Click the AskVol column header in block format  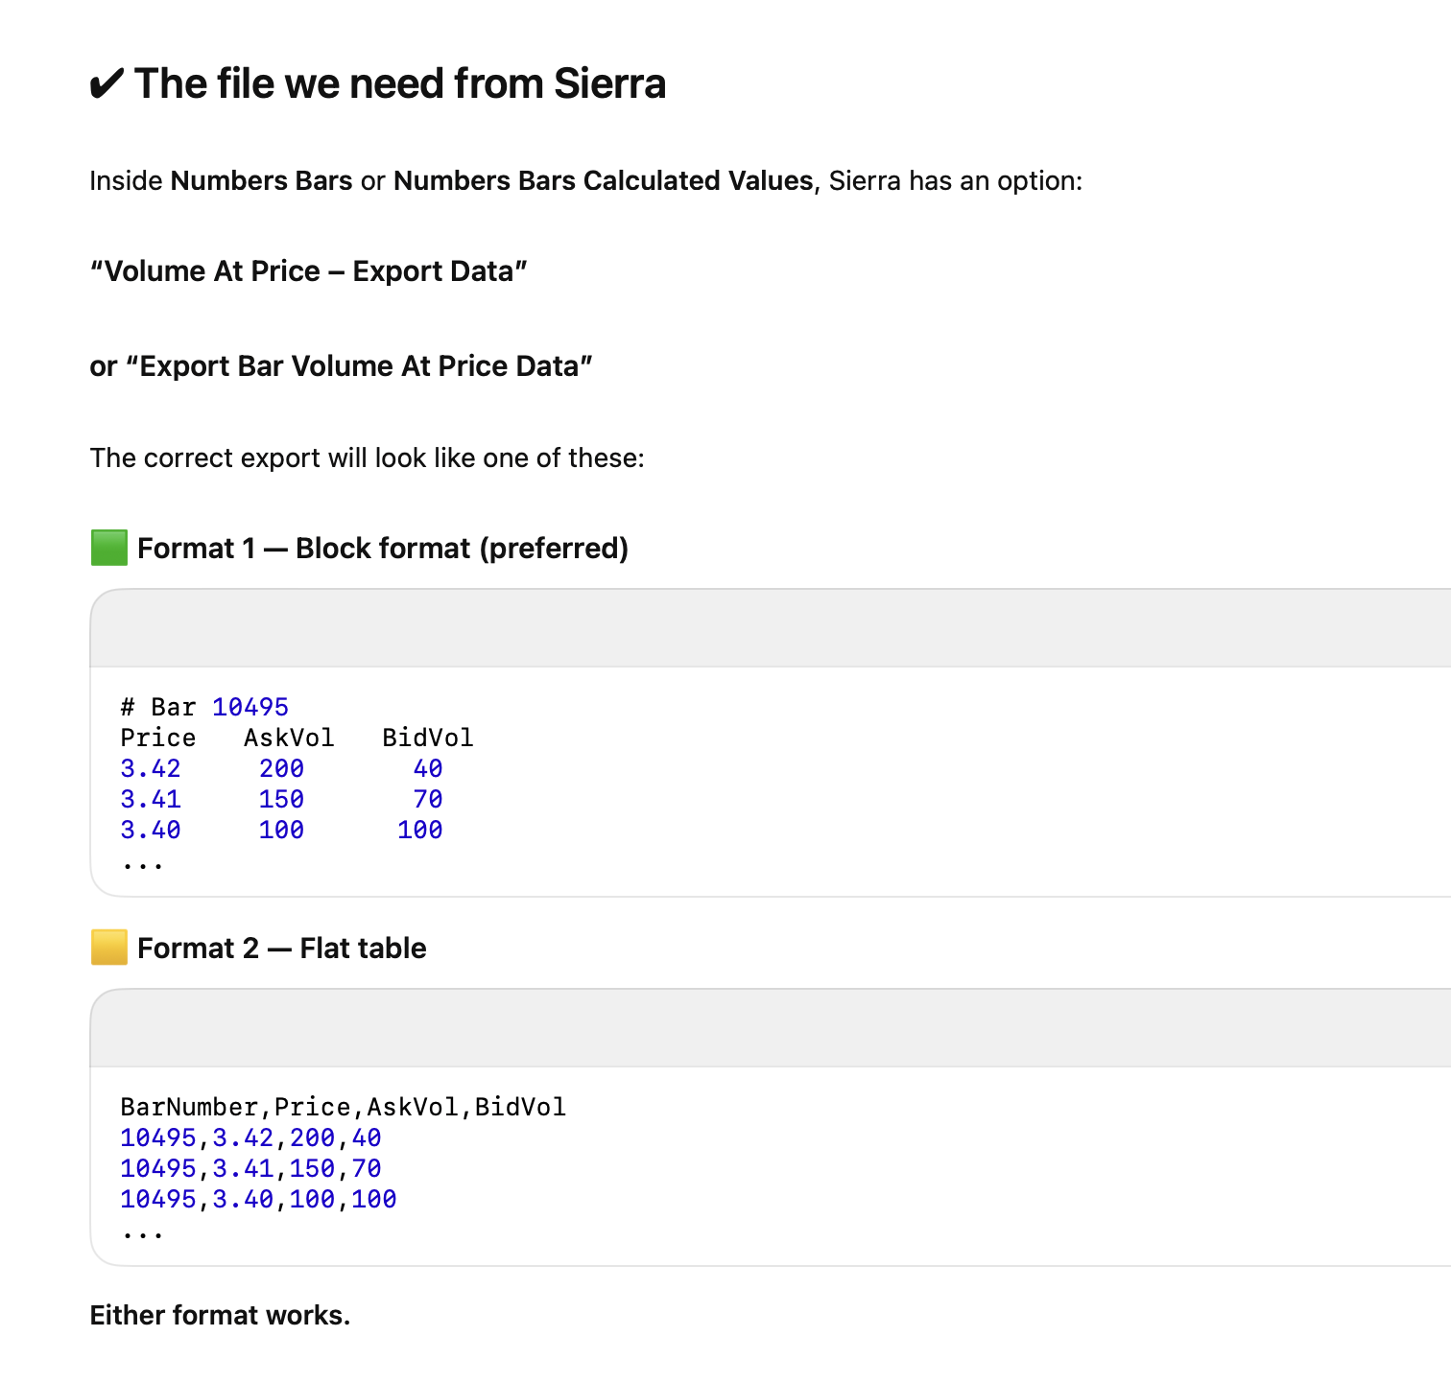pos(288,738)
